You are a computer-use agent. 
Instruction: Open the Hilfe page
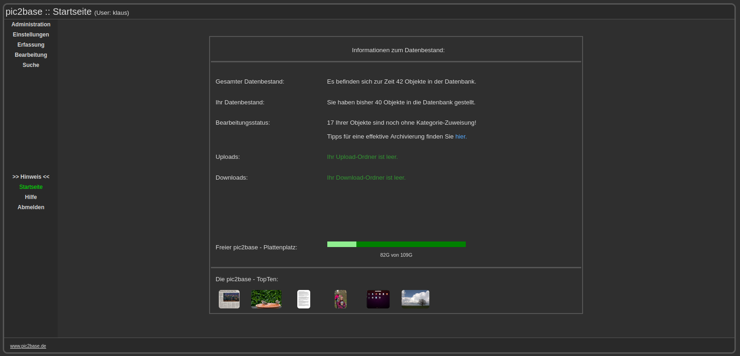pyautogui.click(x=31, y=197)
